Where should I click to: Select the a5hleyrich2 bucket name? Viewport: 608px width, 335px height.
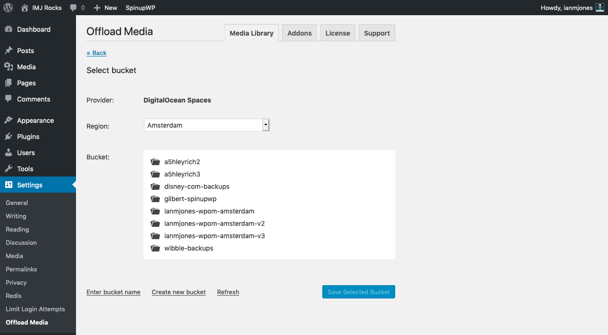point(182,162)
